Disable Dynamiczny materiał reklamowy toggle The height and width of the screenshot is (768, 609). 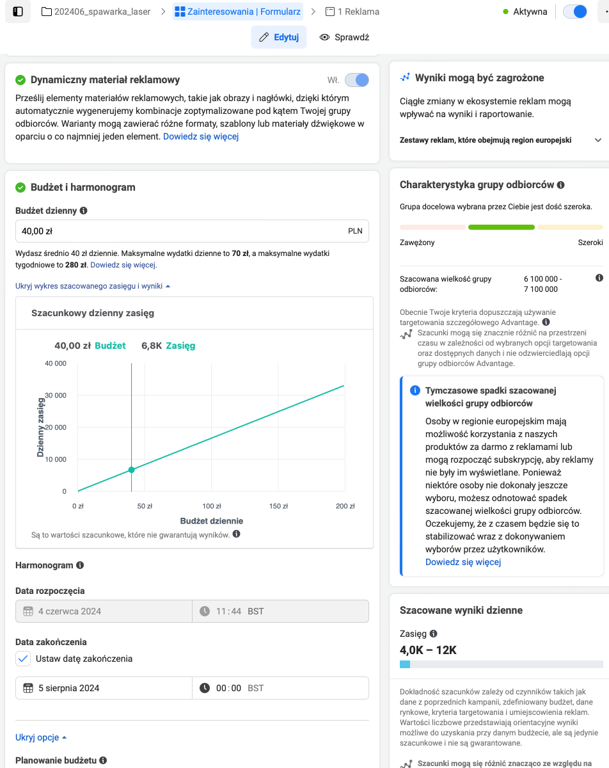click(x=357, y=80)
